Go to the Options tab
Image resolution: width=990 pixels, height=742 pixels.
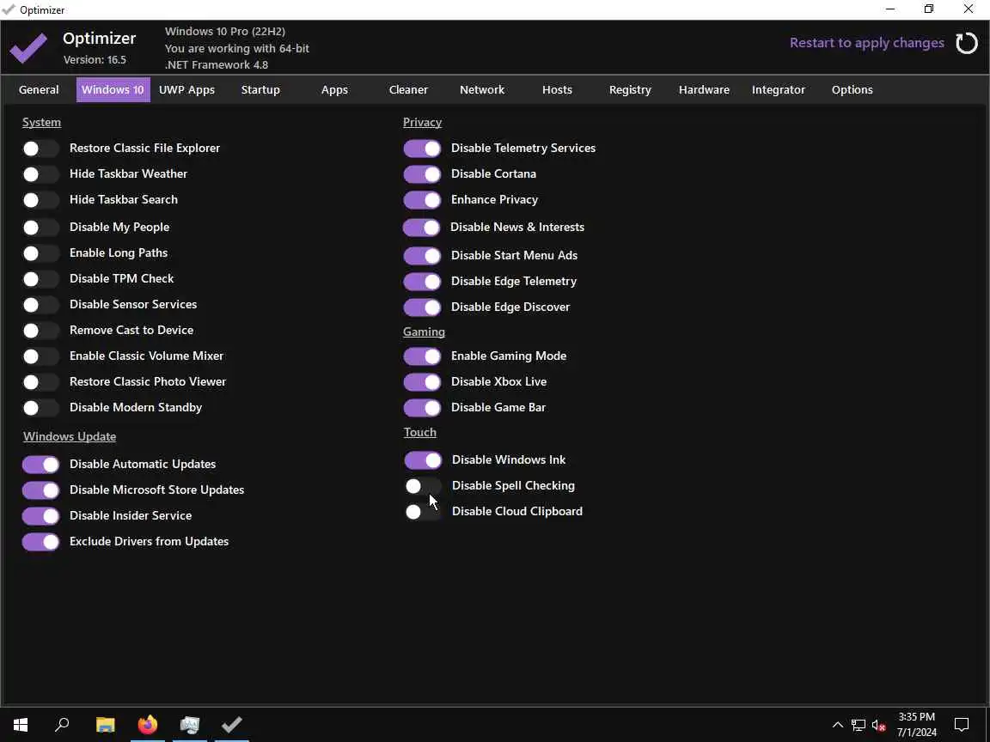[852, 89]
